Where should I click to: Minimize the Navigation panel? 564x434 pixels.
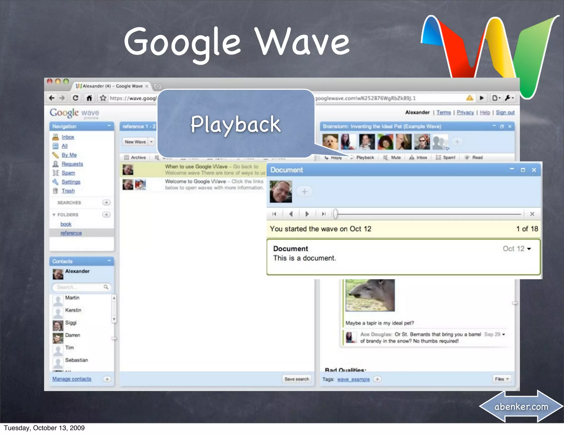tap(109, 126)
